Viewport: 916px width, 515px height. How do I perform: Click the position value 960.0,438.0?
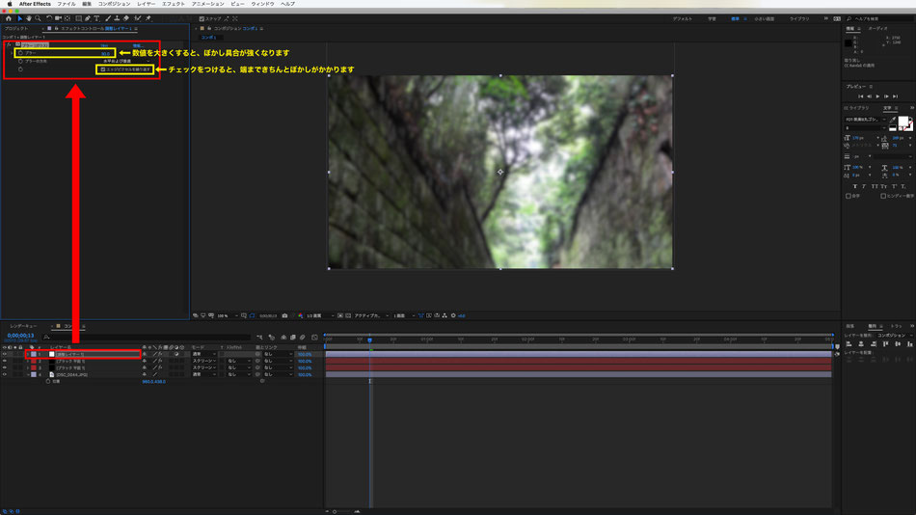(153, 382)
